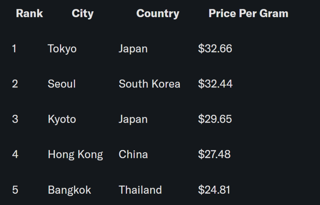Click the $29.65 price value
This screenshot has width=320, height=205.
tap(215, 119)
